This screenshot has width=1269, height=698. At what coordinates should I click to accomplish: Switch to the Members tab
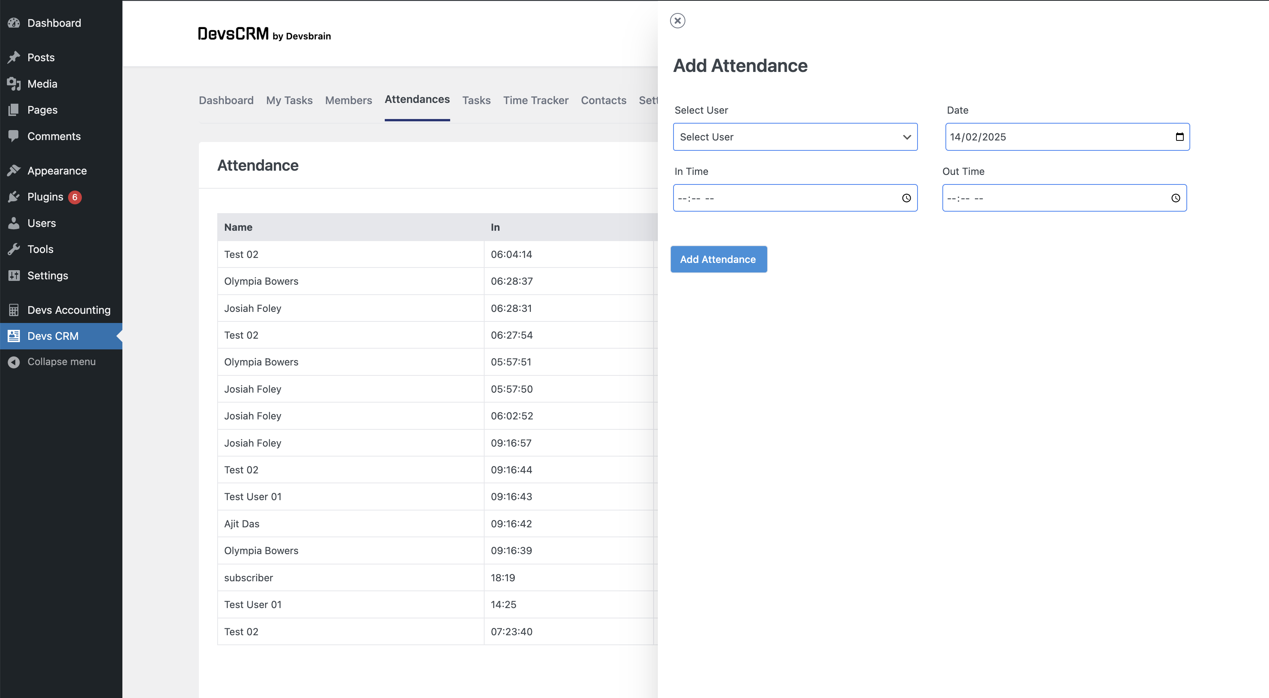pos(348,100)
